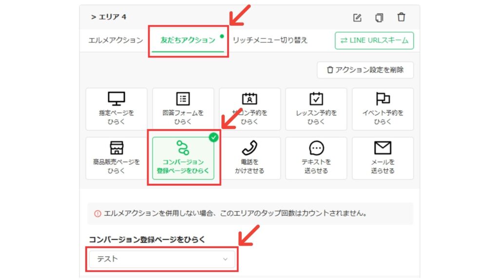This screenshot has height=280, width=499.
Task: Select the レッスン予約をひらく action tile
Action: pos(316,109)
